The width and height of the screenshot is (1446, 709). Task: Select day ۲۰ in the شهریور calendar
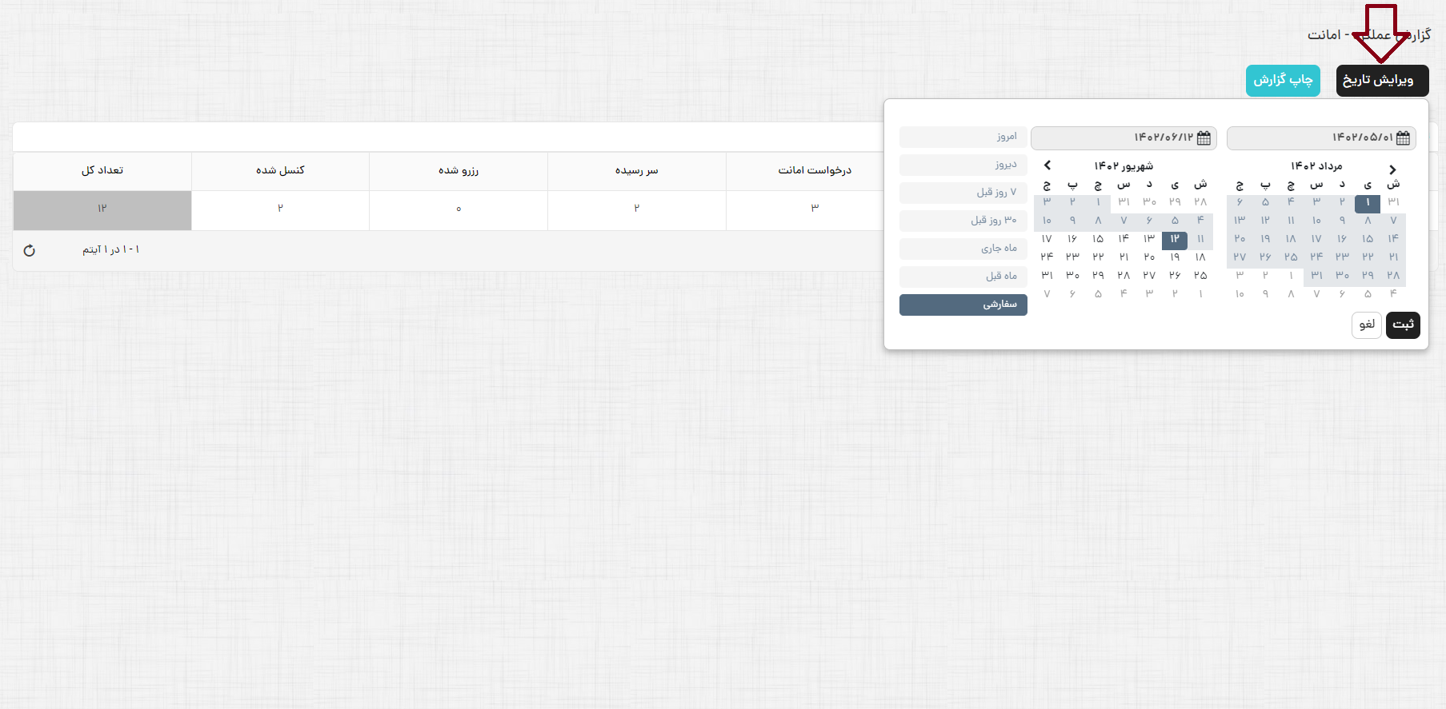(x=1149, y=257)
